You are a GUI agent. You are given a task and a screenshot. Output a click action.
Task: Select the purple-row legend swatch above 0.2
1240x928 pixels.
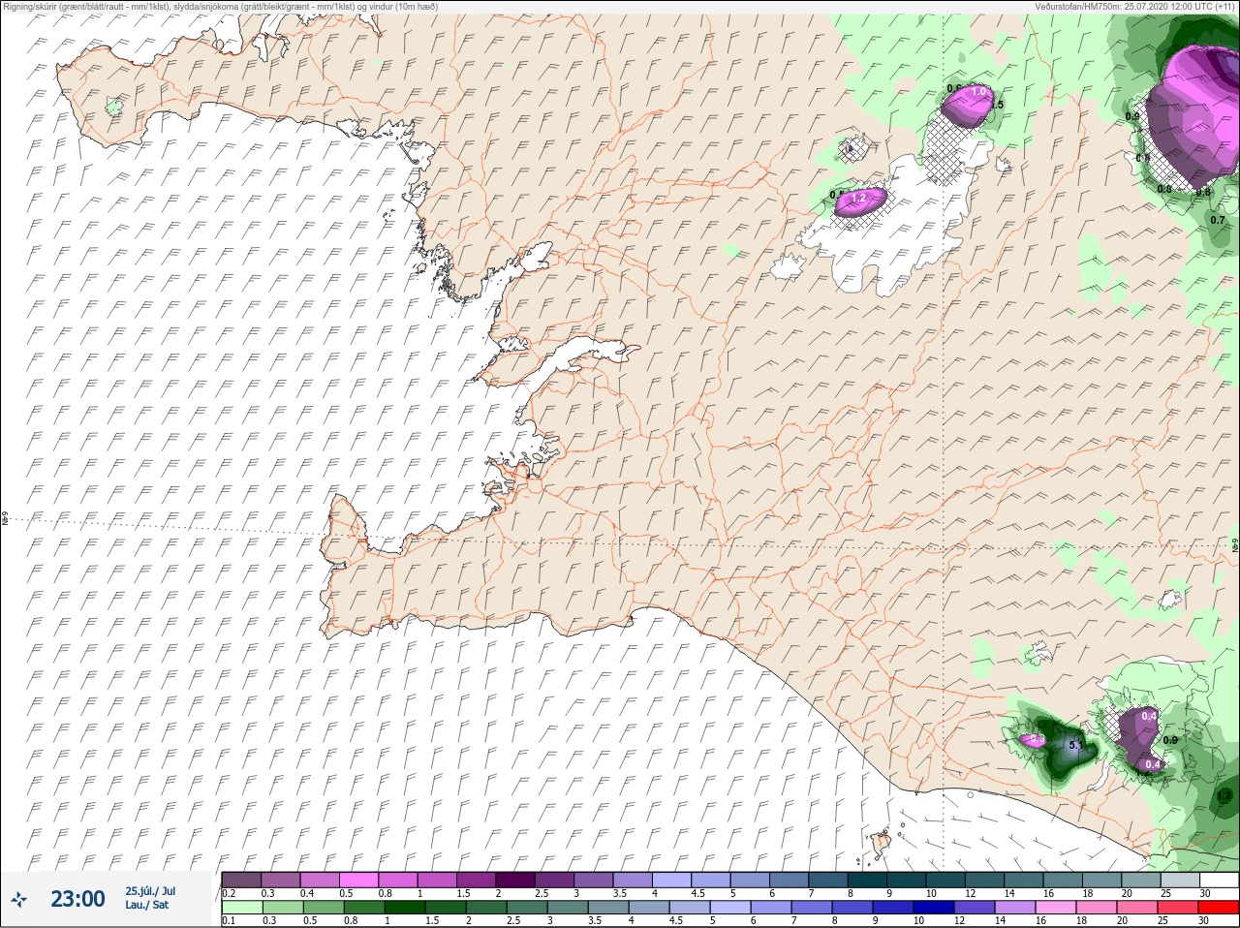coord(241,880)
